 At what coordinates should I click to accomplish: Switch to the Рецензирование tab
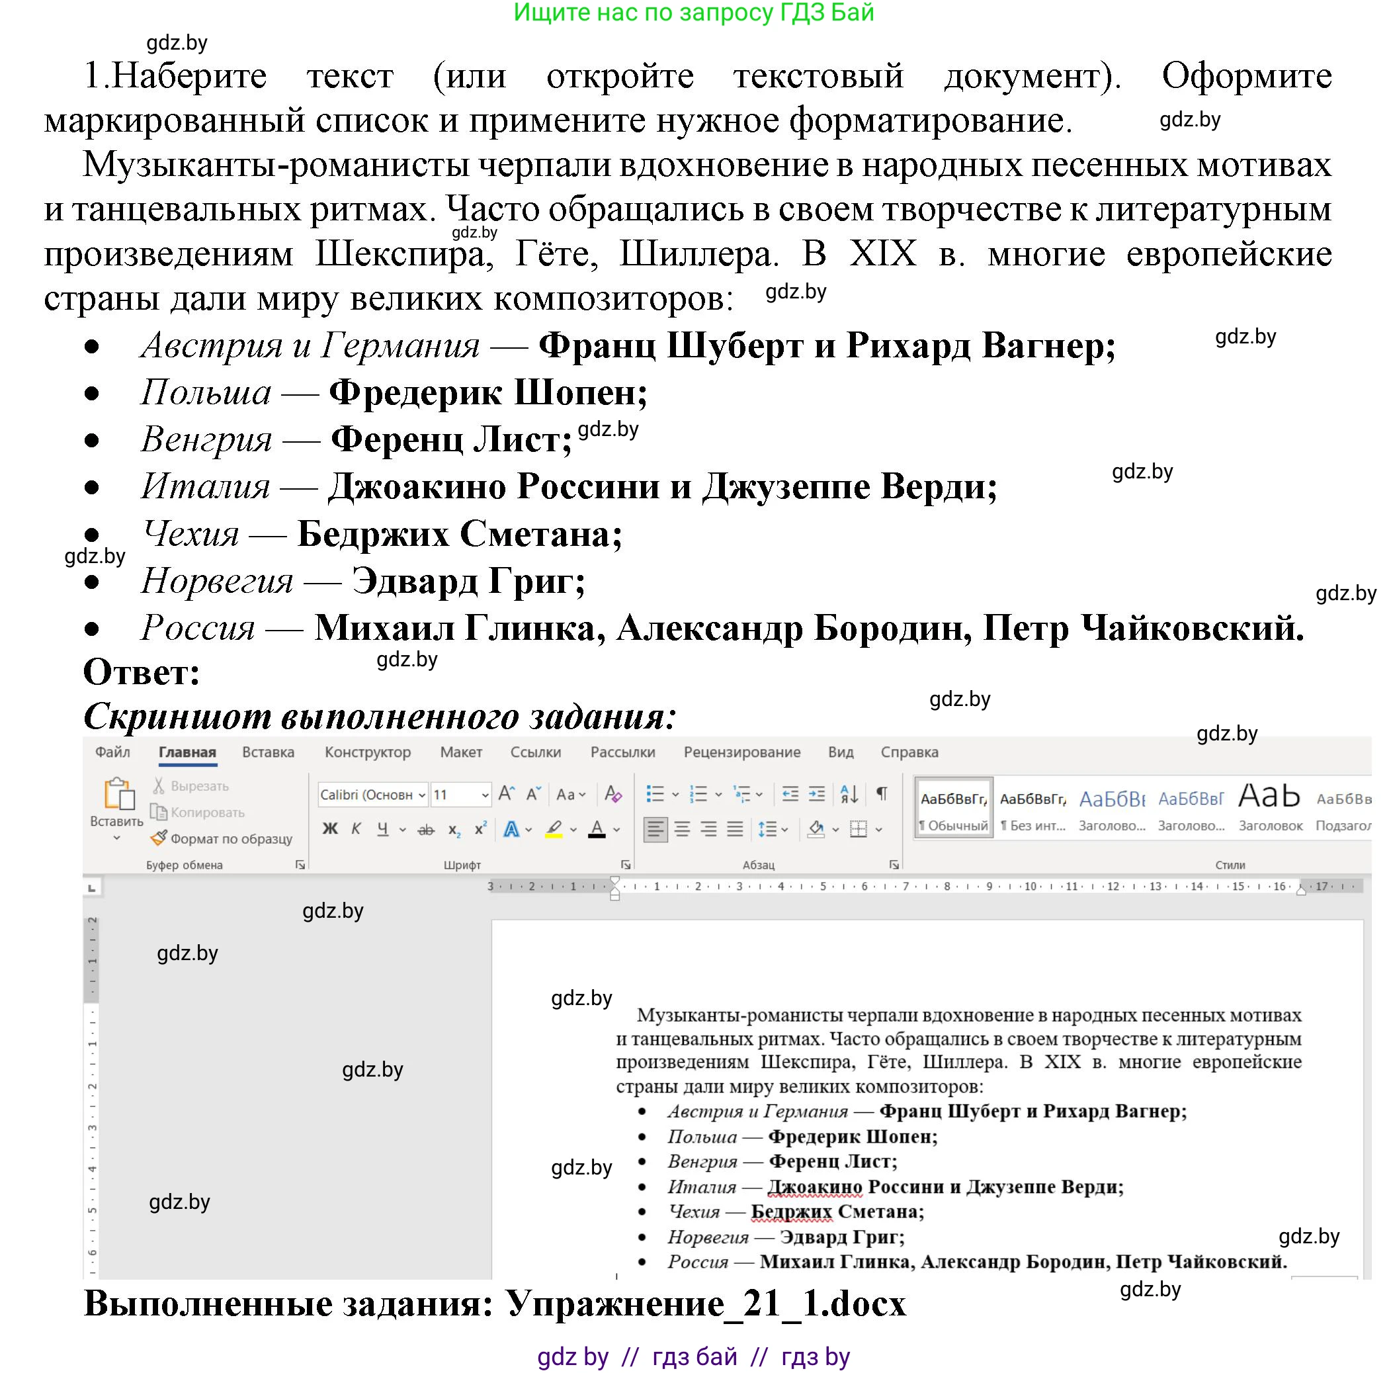742,752
